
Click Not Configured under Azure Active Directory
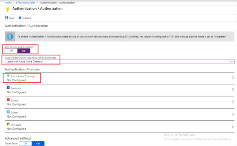coord(16,80)
